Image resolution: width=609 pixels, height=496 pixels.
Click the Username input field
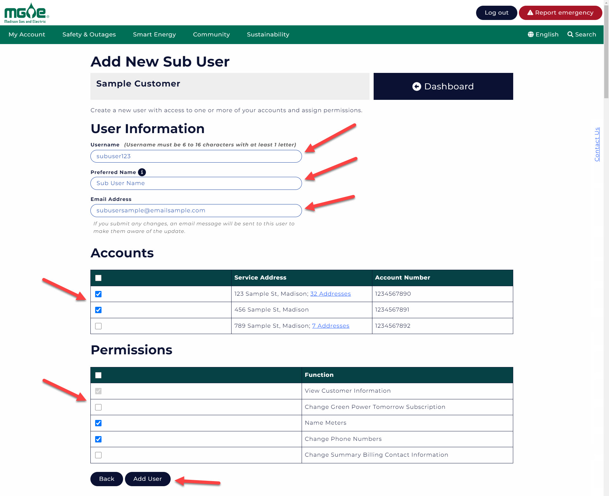pyautogui.click(x=196, y=156)
